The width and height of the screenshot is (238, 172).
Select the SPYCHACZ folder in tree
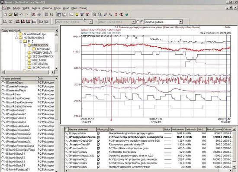pyautogui.click(x=43, y=49)
